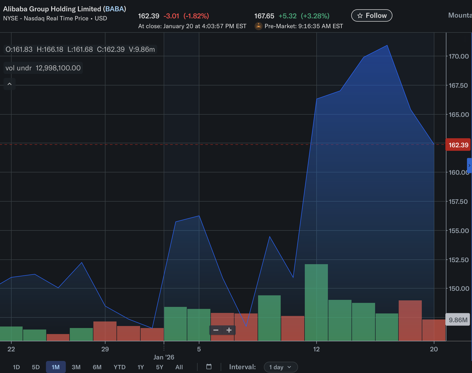The image size is (472, 373).
Task: Select the 1D time range
Action: (16, 367)
